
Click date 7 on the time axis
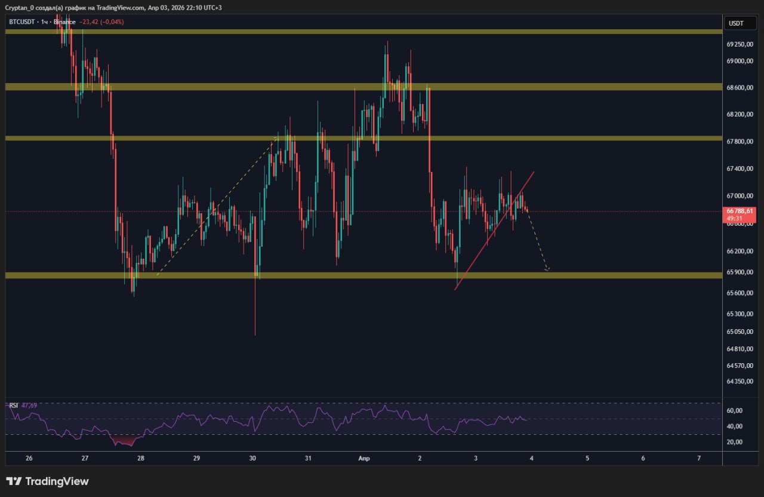698,458
